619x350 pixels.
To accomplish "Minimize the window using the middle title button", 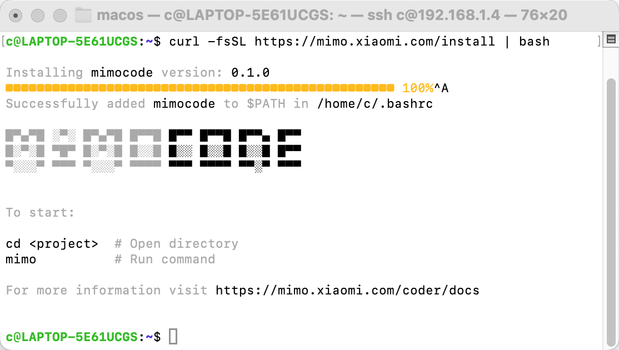I will [x=38, y=16].
